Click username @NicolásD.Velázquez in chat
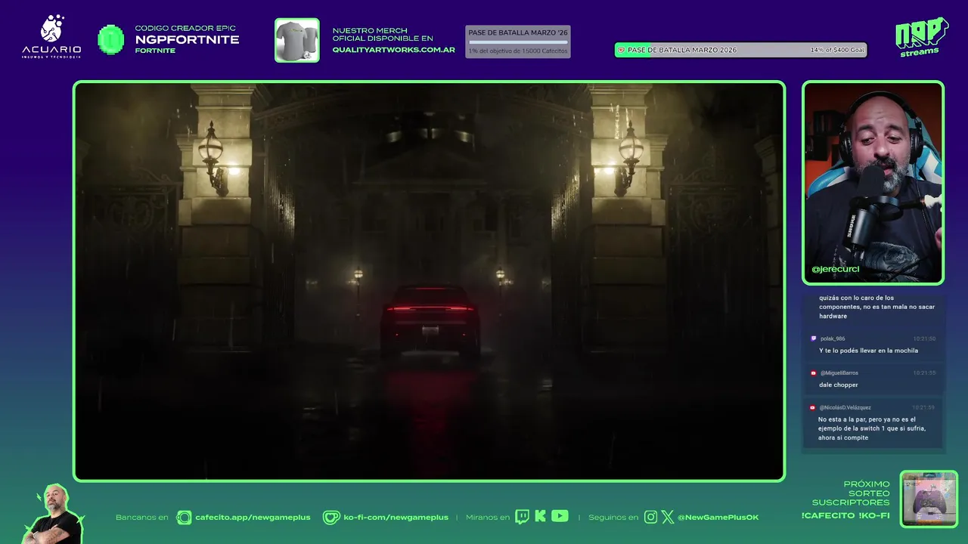This screenshot has width=968, height=544. coord(845,407)
